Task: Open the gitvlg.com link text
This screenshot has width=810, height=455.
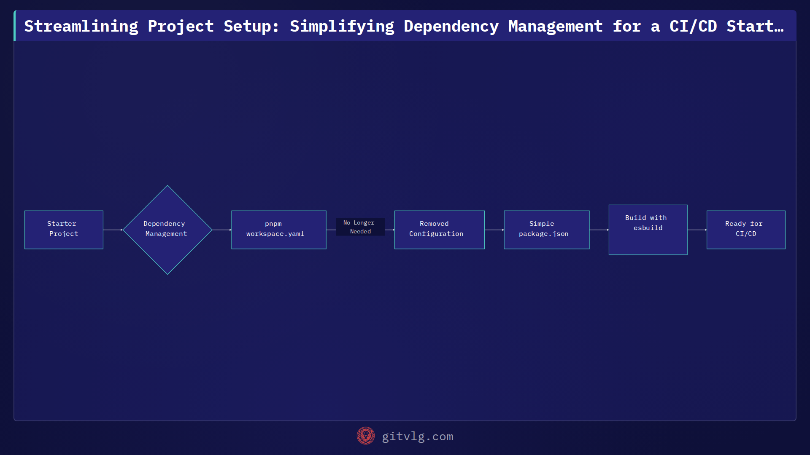Action: tap(418, 436)
